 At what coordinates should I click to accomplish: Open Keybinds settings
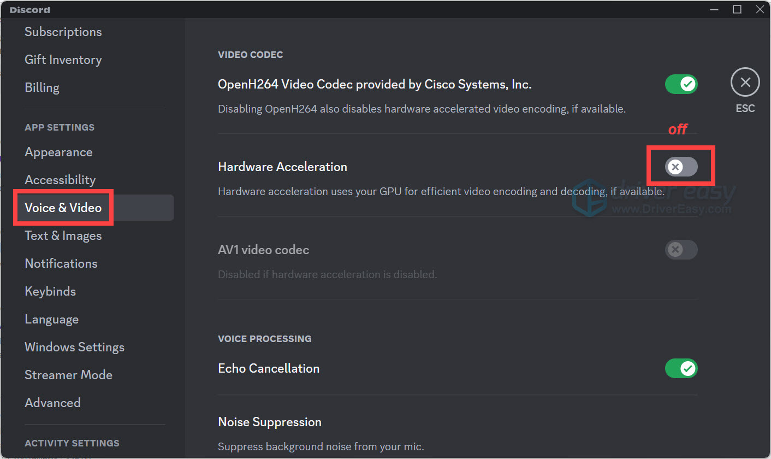[x=50, y=291]
